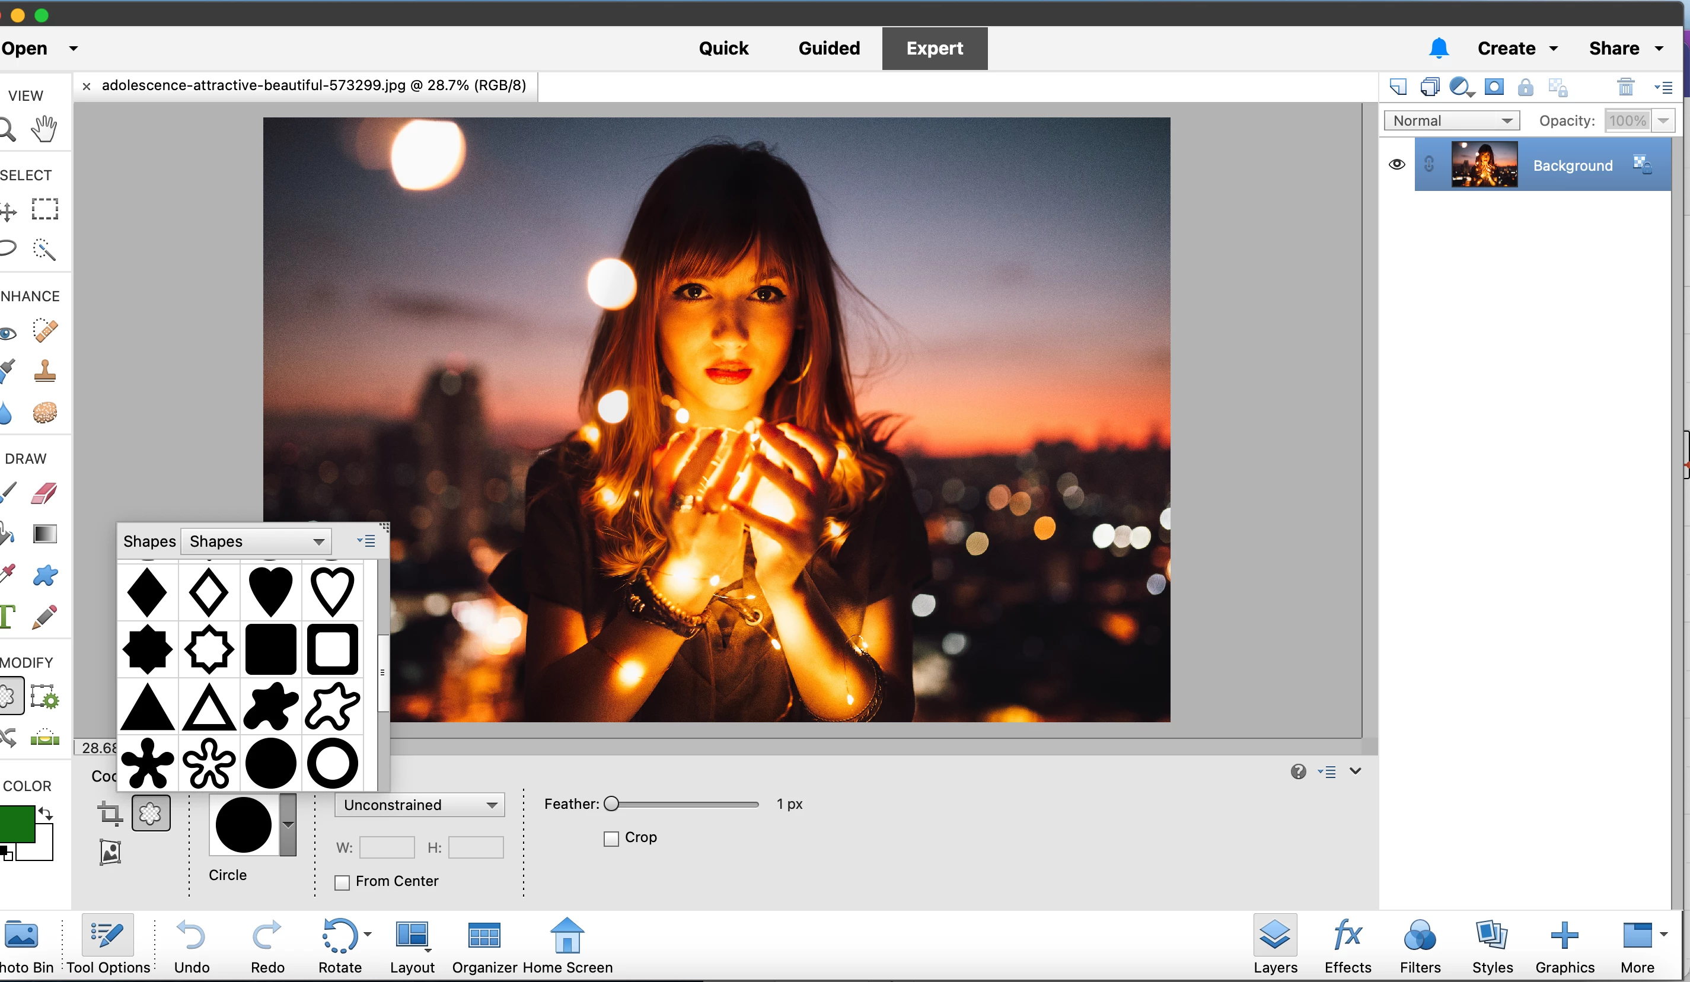Select the Clone Stamp tool
Viewport: 1690px width, 982px height.
click(45, 371)
